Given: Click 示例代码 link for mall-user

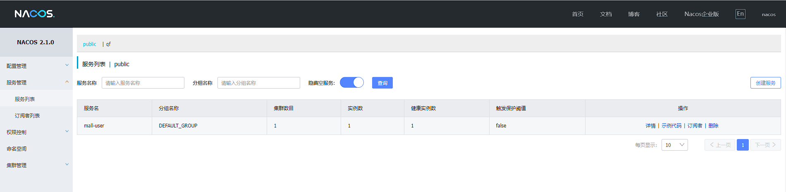Looking at the screenshot, I should (671, 126).
